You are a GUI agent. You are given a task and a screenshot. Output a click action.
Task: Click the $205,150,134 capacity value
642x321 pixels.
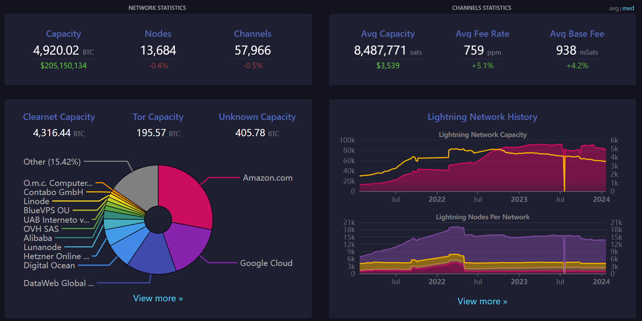63,66
